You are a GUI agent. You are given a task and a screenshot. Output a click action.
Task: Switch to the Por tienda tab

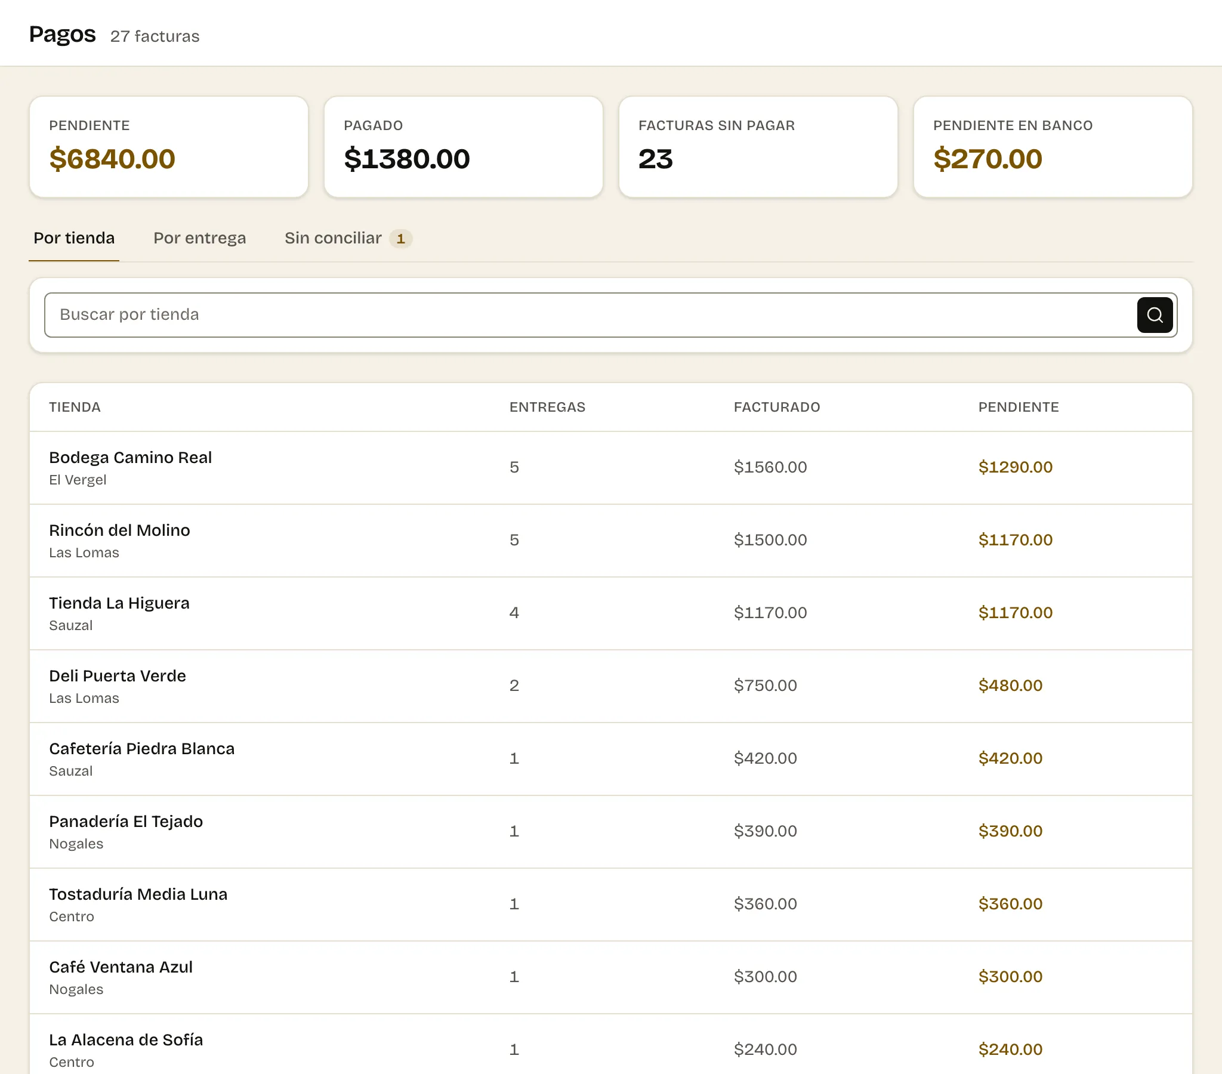tap(74, 238)
